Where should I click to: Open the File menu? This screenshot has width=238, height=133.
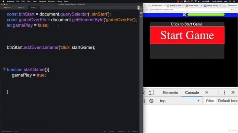(18, 1)
